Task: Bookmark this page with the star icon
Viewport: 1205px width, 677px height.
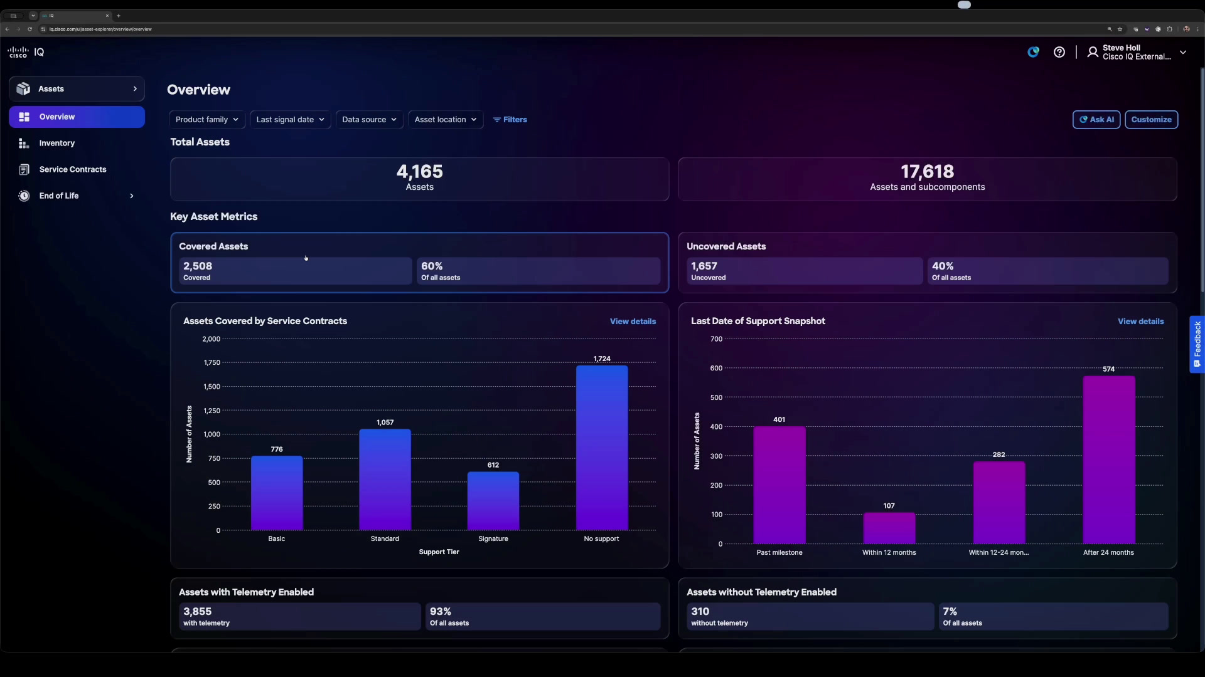Action: tap(1120, 29)
